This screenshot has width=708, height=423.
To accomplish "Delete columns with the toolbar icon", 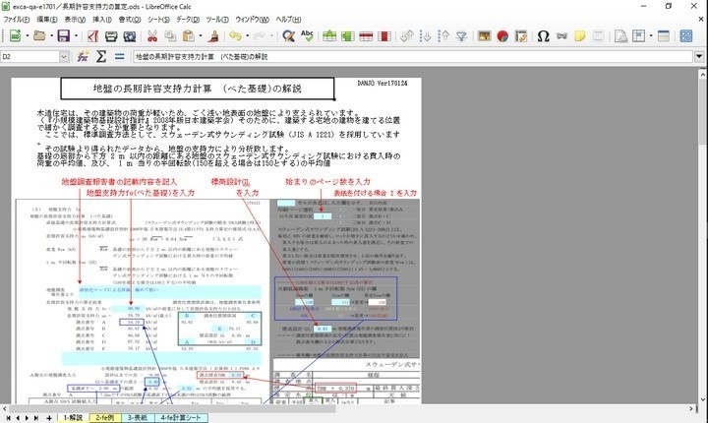I will point(384,35).
